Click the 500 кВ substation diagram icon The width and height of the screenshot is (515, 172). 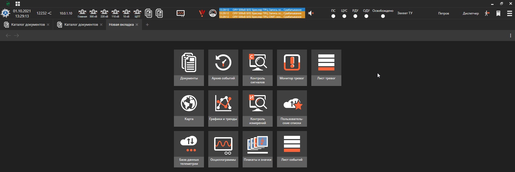(x=93, y=13)
